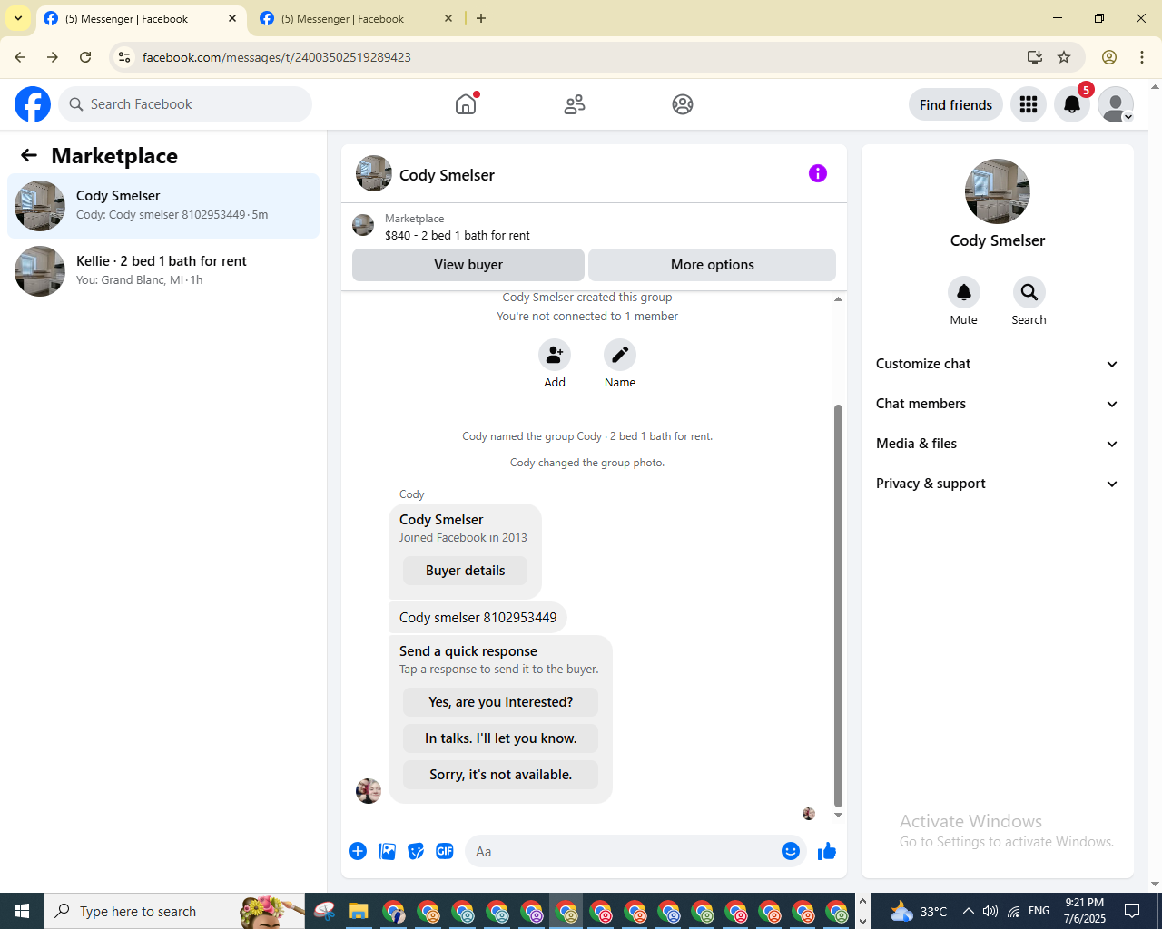1162x929 pixels.
Task: Click the Facebook logo icon
Action: pyautogui.click(x=33, y=104)
